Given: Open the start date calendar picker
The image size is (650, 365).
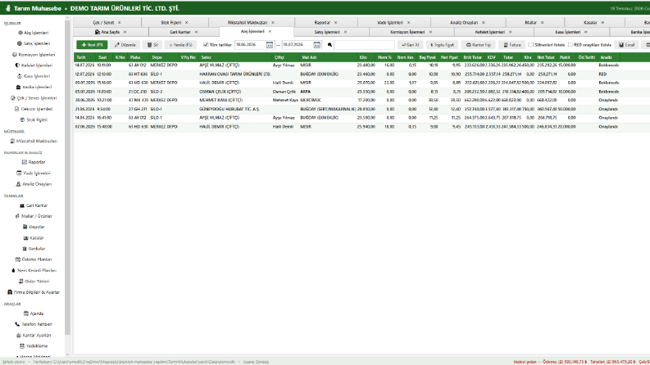Looking at the screenshot, I should (270, 45).
